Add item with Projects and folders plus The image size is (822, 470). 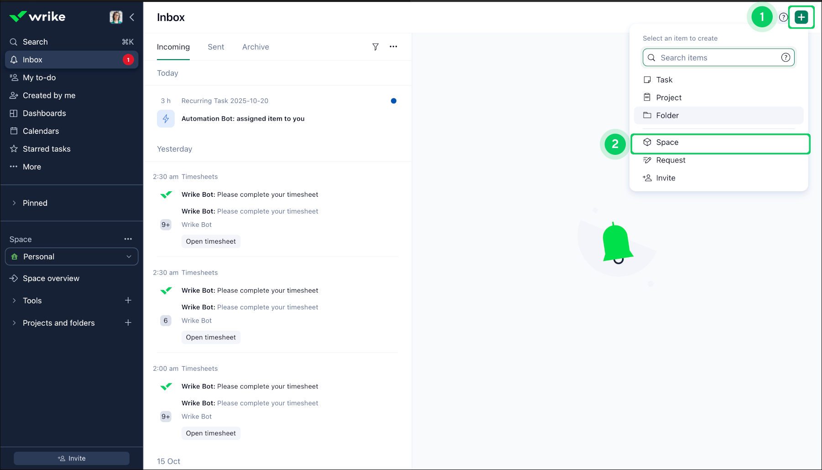click(128, 323)
